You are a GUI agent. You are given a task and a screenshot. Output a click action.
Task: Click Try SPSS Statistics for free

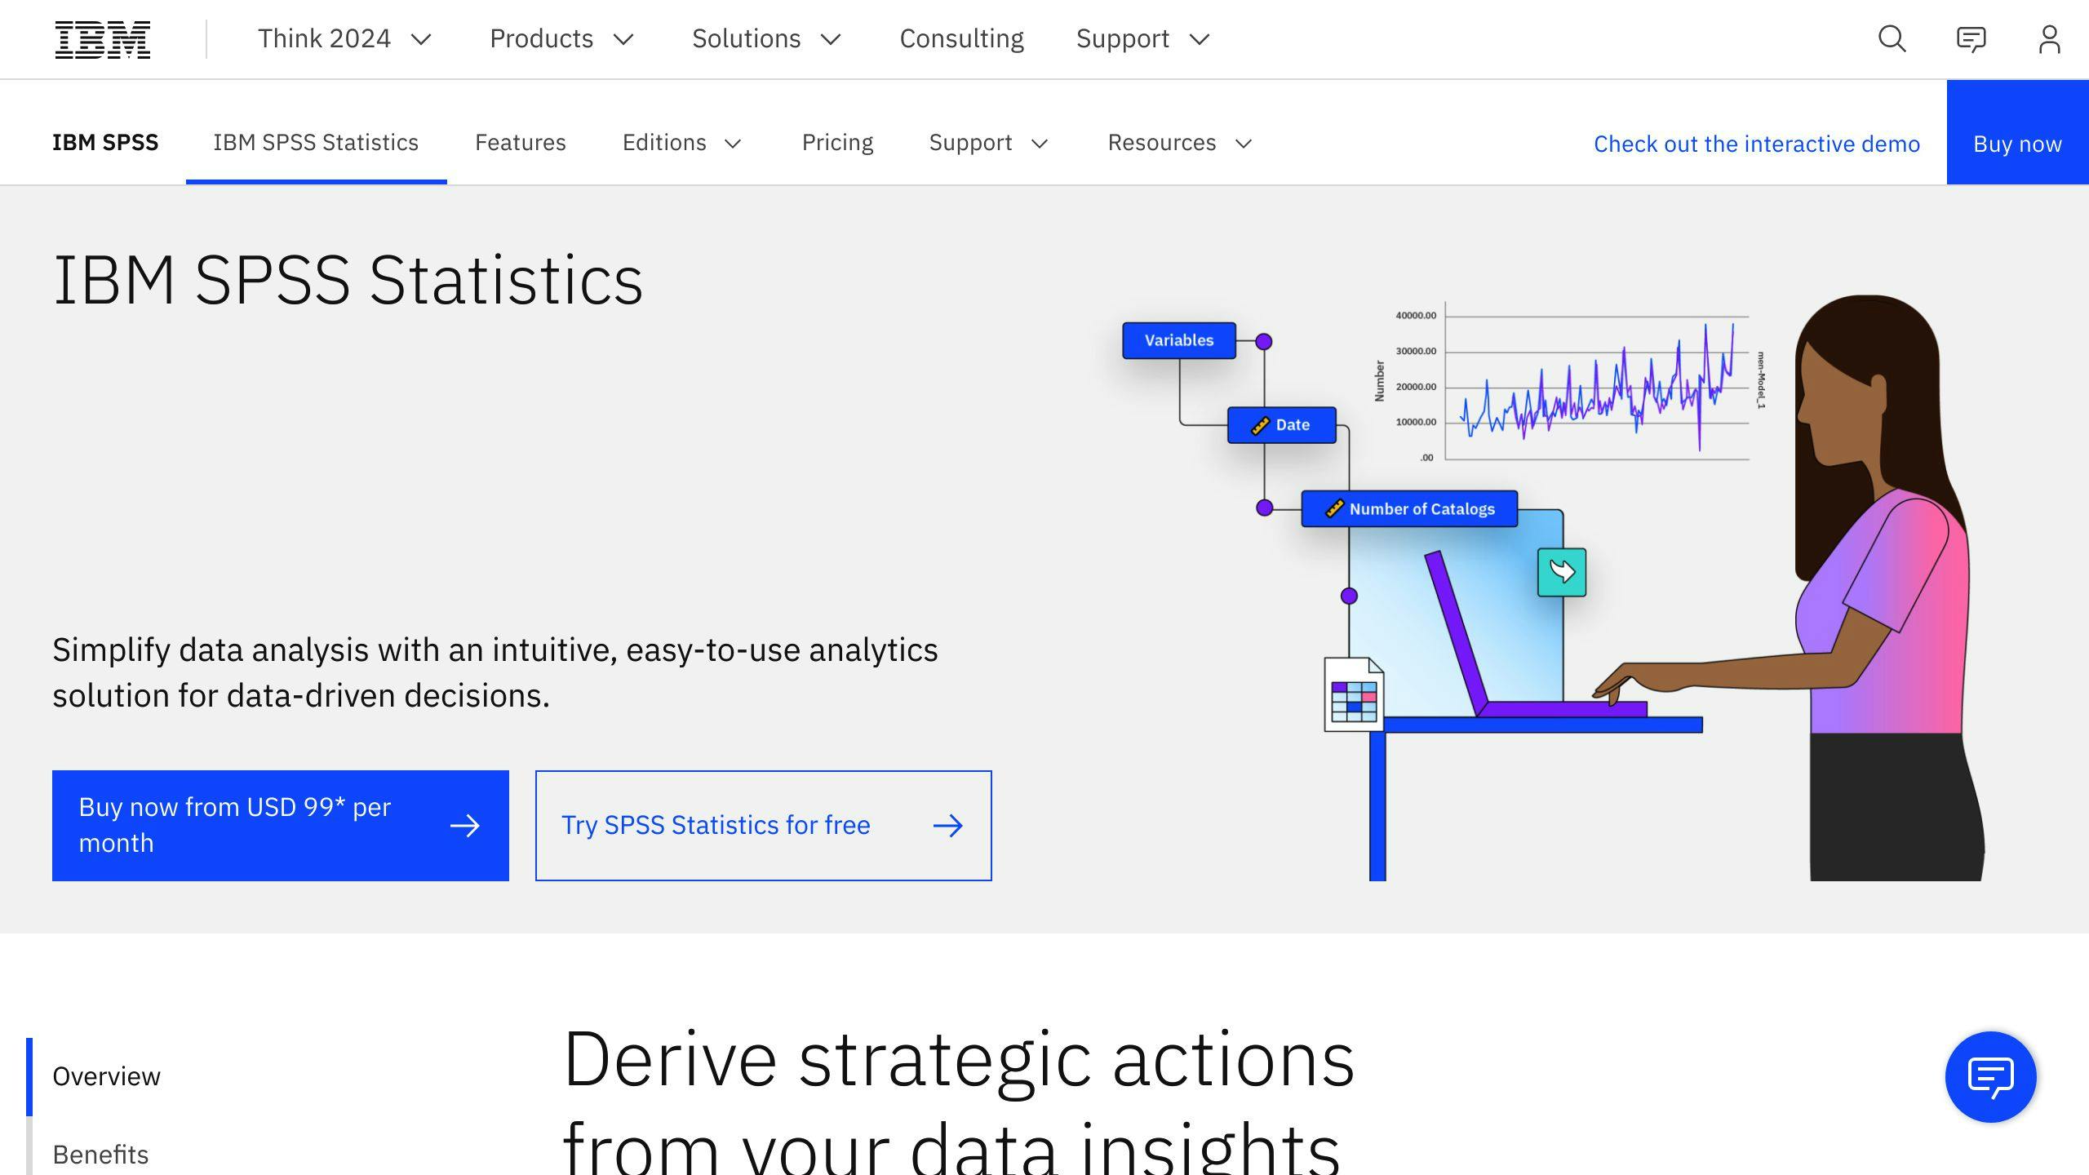point(763,825)
